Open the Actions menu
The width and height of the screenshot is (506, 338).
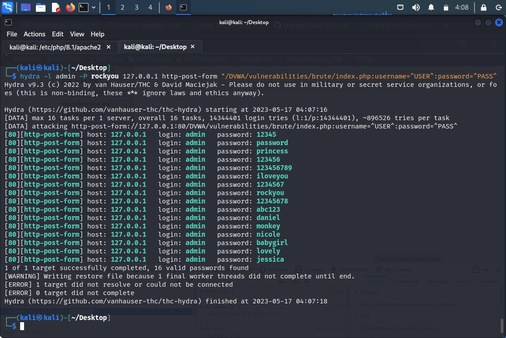35,34
